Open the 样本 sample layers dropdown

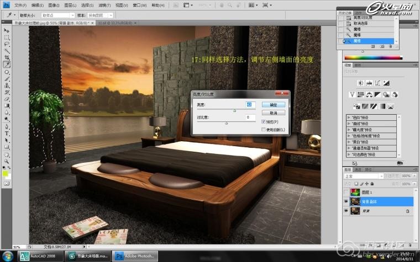pyautogui.click(x=100, y=15)
